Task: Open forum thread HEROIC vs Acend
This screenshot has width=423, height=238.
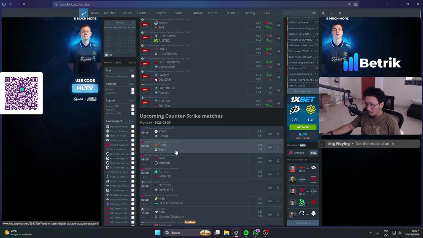Action: tap(303, 22)
